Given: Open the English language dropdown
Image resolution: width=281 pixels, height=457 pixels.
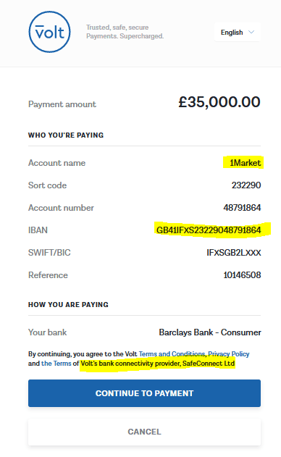Looking at the screenshot, I should coord(238,32).
